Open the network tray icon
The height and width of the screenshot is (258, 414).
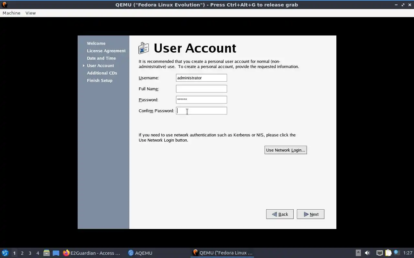(379, 253)
